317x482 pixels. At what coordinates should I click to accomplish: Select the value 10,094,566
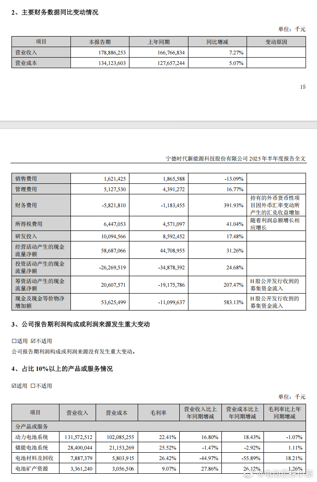[x=113, y=236]
